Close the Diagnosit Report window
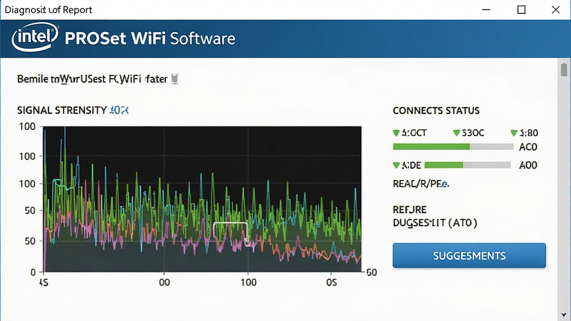This screenshot has width=571, height=321. coord(555,9)
